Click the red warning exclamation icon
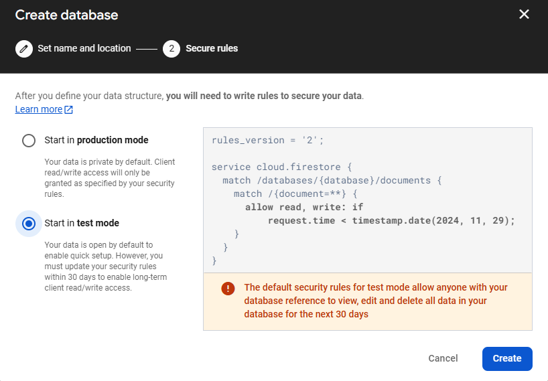This screenshot has width=548, height=381. 228,289
